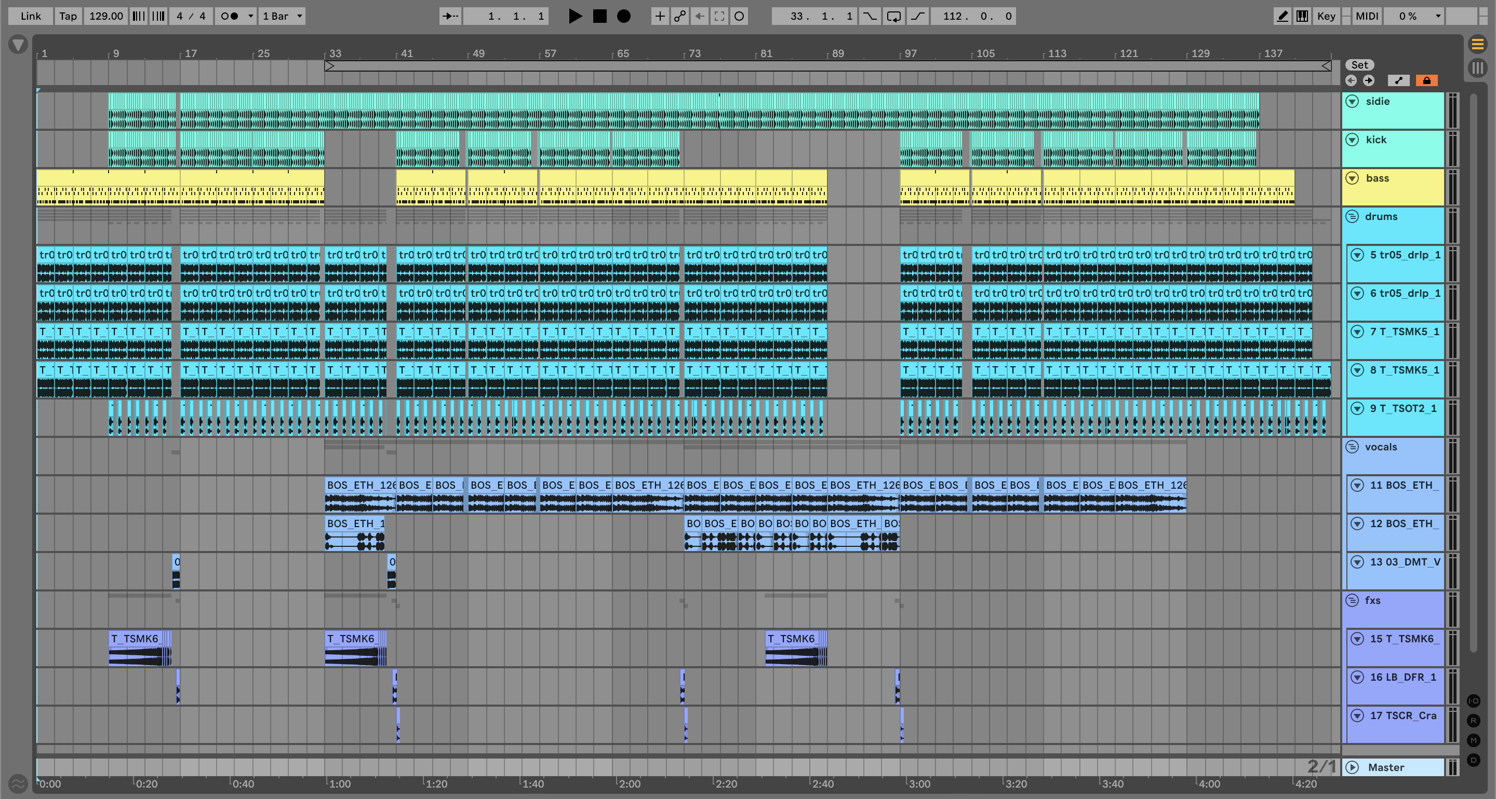Click the 129.00 tempo field

[105, 16]
